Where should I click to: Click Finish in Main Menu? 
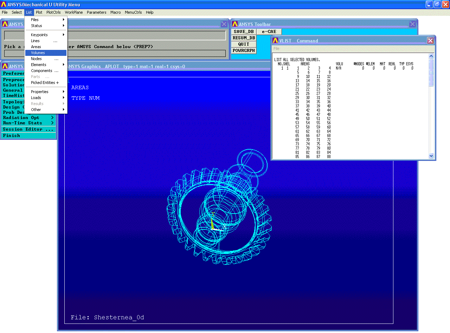28,136
